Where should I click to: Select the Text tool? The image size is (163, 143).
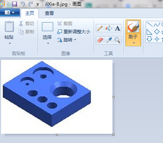click(117, 28)
